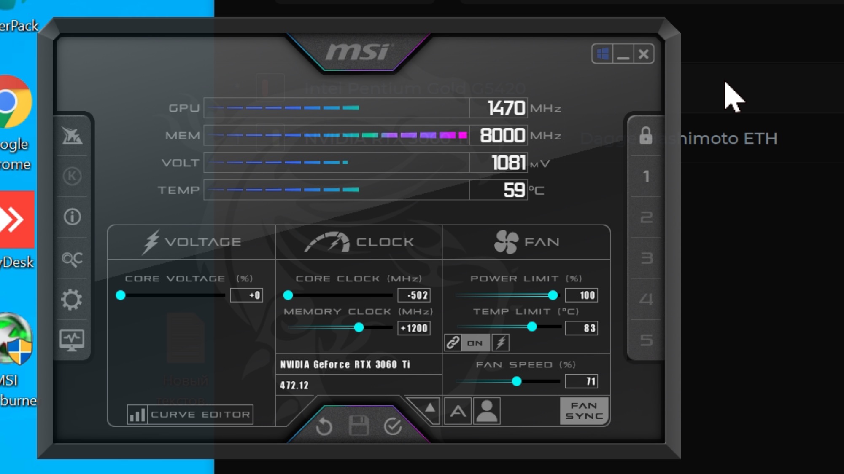Open the system information icon
844x474 pixels.
click(72, 217)
